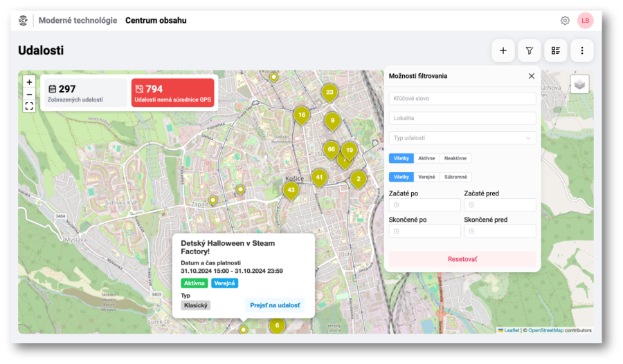Select the Aktívne filter toggle
This screenshot has width=623, height=364.
point(426,158)
